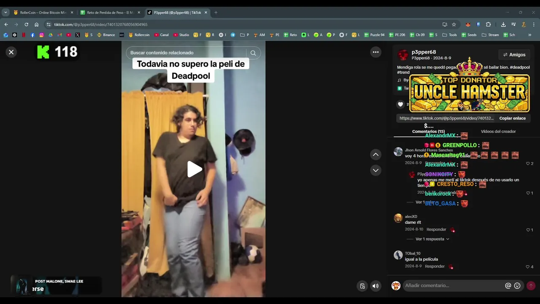Screen dimensions: 540x304
Task: Open Chrome three-dot menu
Action: [534, 24]
